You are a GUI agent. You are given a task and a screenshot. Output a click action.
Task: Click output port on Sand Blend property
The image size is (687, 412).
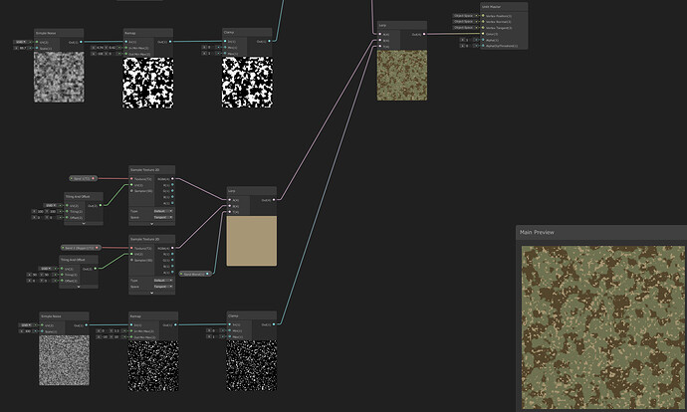click(208, 274)
